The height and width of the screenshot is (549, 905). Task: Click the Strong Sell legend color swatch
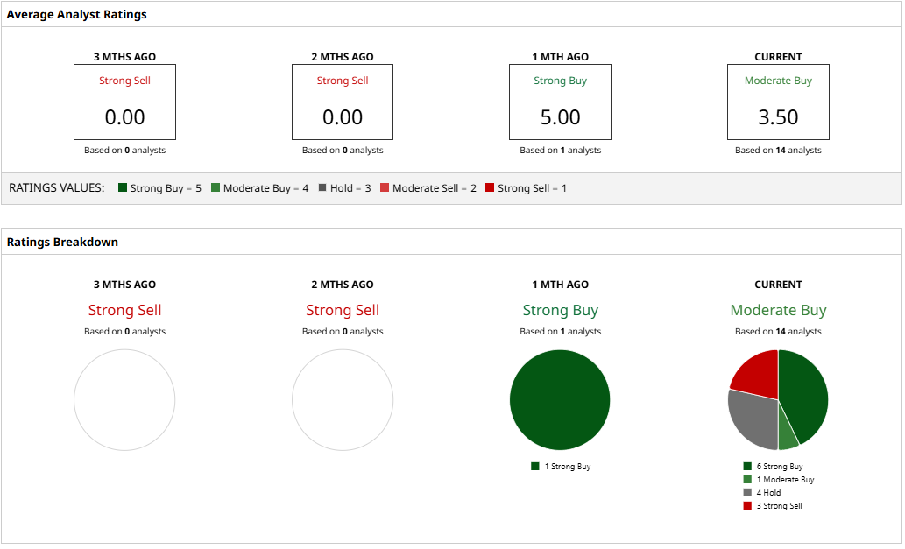pos(490,187)
